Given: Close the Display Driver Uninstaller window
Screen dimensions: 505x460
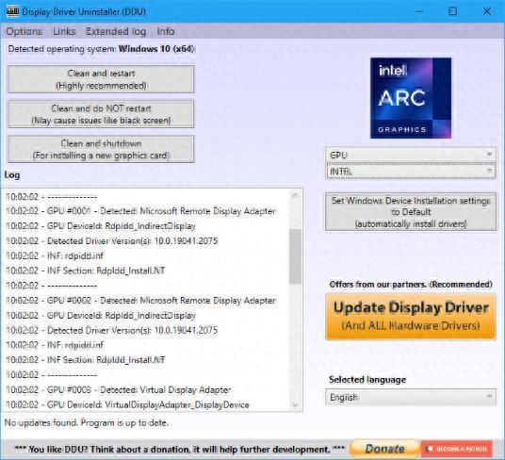Looking at the screenshot, I should [x=487, y=11].
